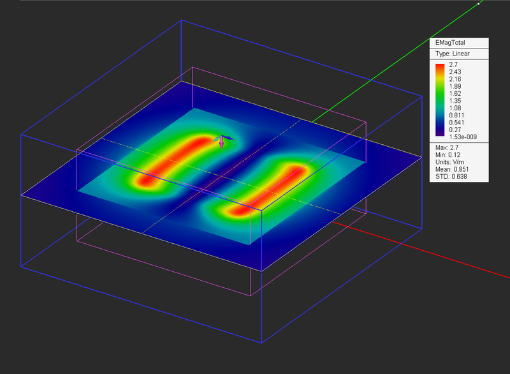The width and height of the screenshot is (510, 374).
Task: Click the 1.35 scale value
Action: pos(455,101)
